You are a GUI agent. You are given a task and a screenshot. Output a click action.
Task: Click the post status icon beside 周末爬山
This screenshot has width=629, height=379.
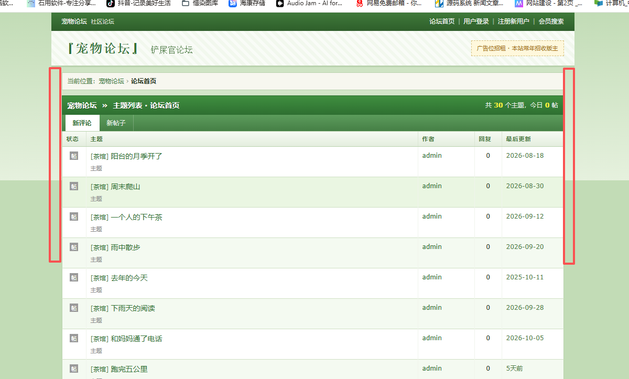(74, 186)
